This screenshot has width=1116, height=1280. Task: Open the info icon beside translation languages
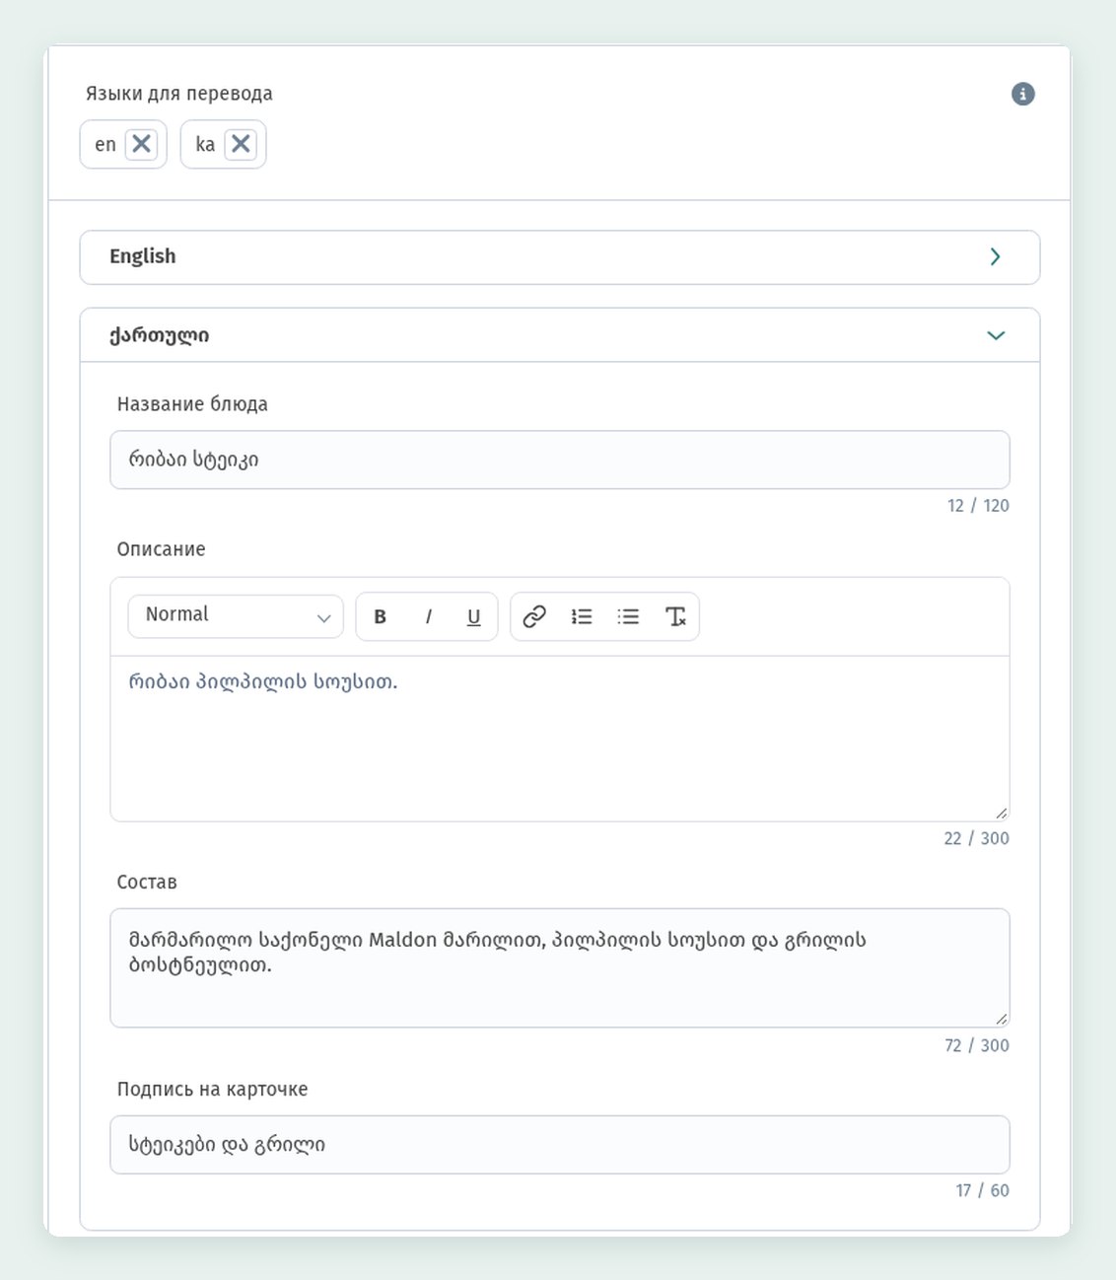click(x=1023, y=94)
